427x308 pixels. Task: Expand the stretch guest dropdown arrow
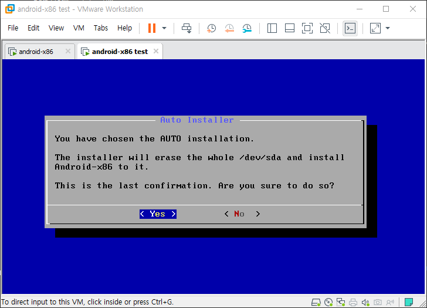click(388, 28)
